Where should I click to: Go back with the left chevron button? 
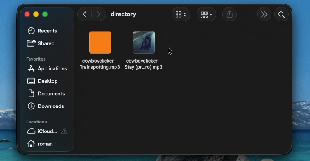[84, 14]
